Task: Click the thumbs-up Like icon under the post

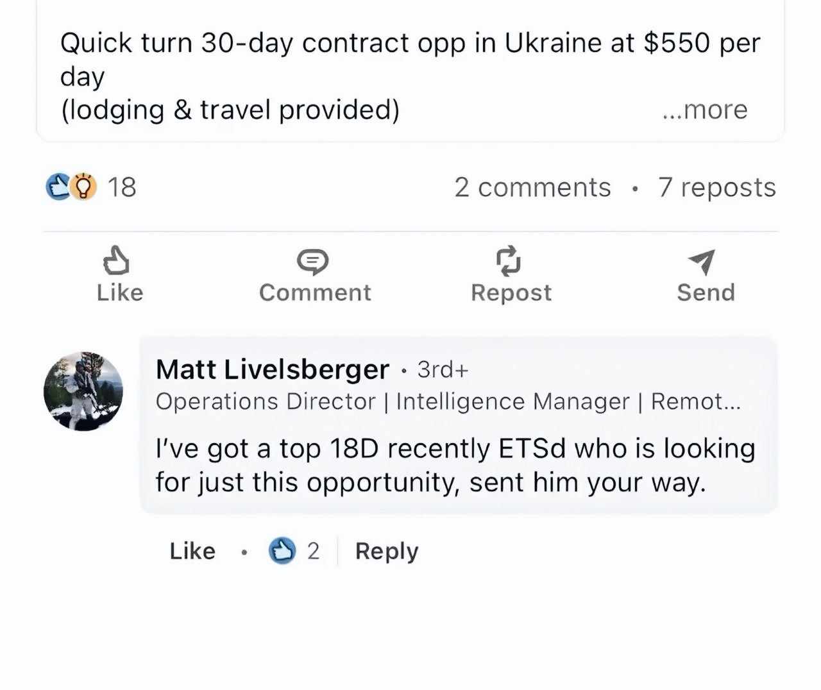Action: click(x=116, y=261)
